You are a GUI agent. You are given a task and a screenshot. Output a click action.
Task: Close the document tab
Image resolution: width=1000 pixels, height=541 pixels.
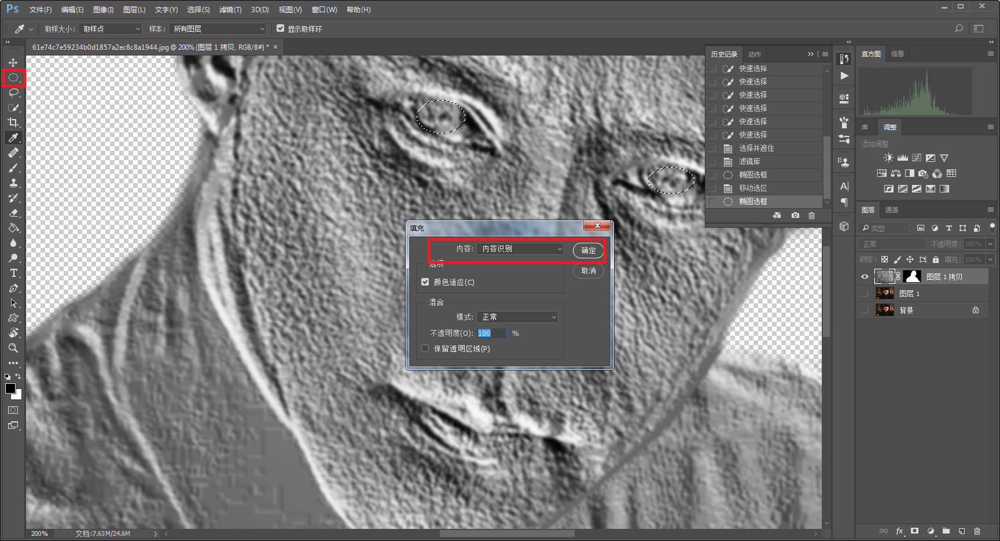point(275,47)
